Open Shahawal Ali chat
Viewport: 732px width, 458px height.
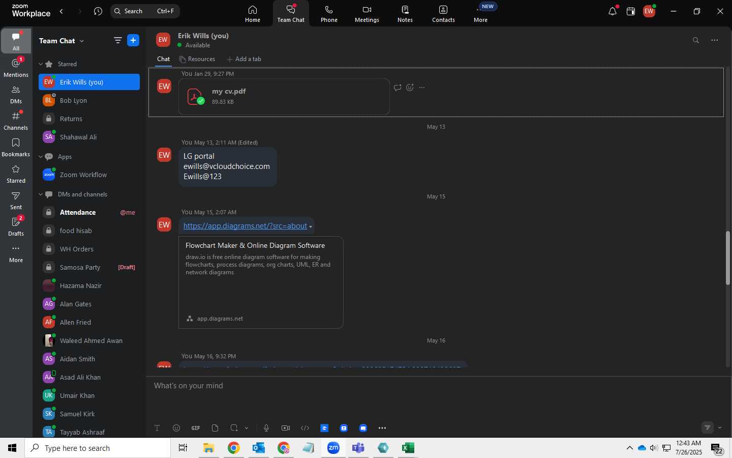89,137
